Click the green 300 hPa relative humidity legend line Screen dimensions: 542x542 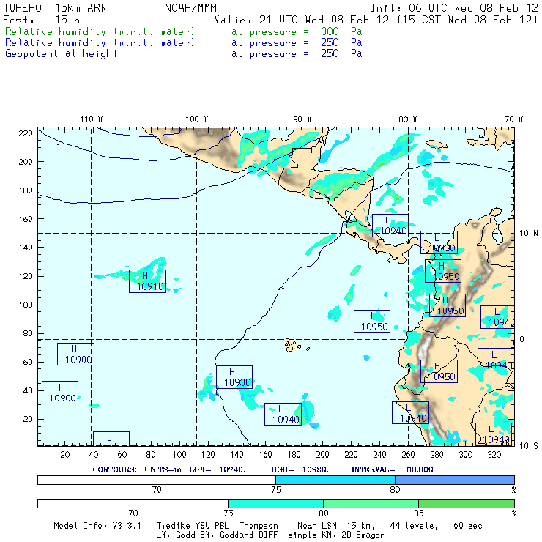click(183, 31)
